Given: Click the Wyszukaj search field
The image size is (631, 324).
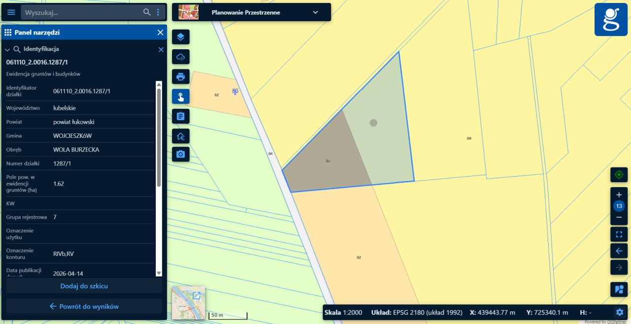Looking at the screenshot, I should click(x=81, y=12).
